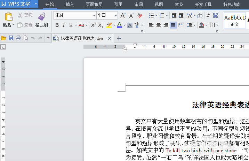Add a new document tab with plus
The image size is (249, 161).
(119, 38)
